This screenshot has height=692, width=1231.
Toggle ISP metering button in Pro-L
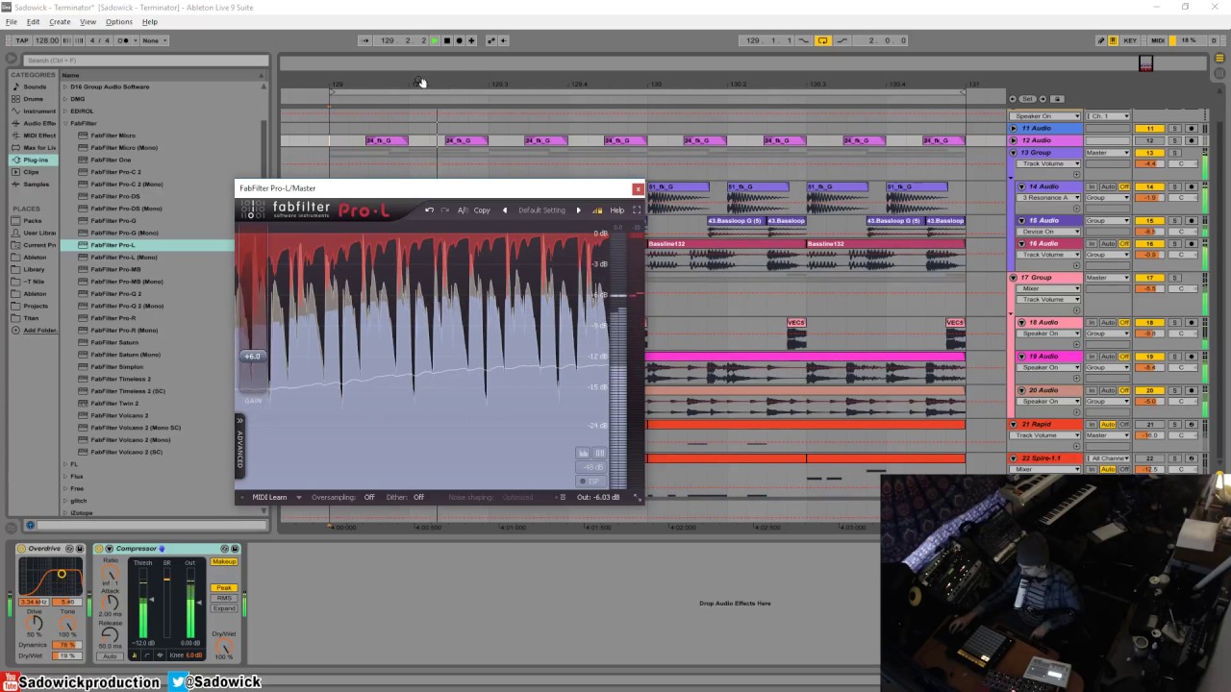tap(592, 481)
